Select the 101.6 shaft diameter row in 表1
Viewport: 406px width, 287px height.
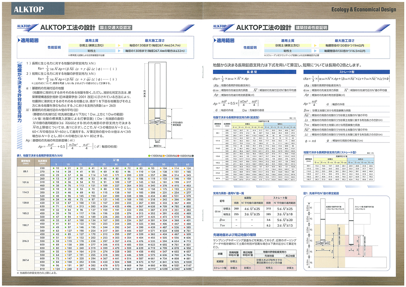105,182
